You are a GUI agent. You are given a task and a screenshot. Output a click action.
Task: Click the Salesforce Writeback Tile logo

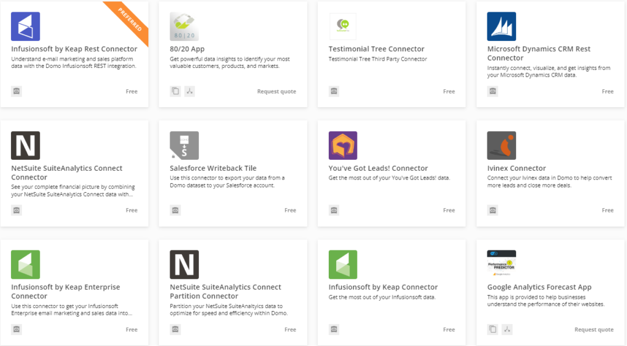184,146
